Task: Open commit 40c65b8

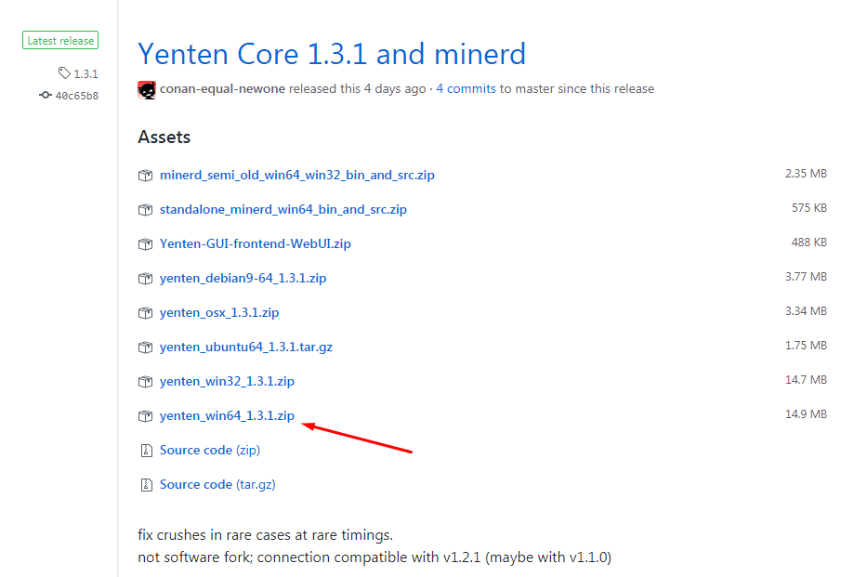Action: point(77,96)
